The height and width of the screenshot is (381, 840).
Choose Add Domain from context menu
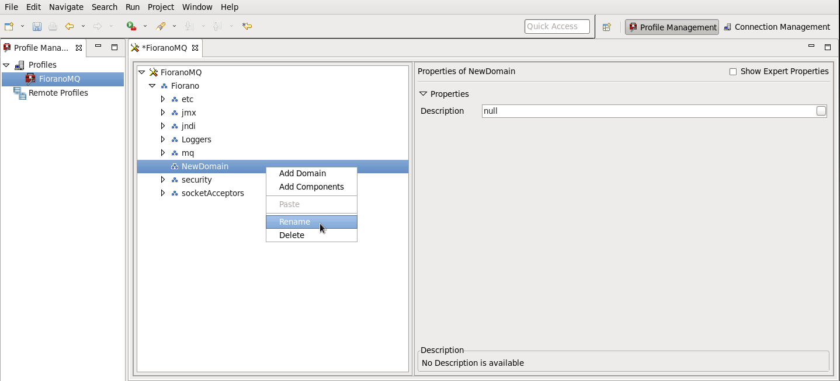point(311,173)
